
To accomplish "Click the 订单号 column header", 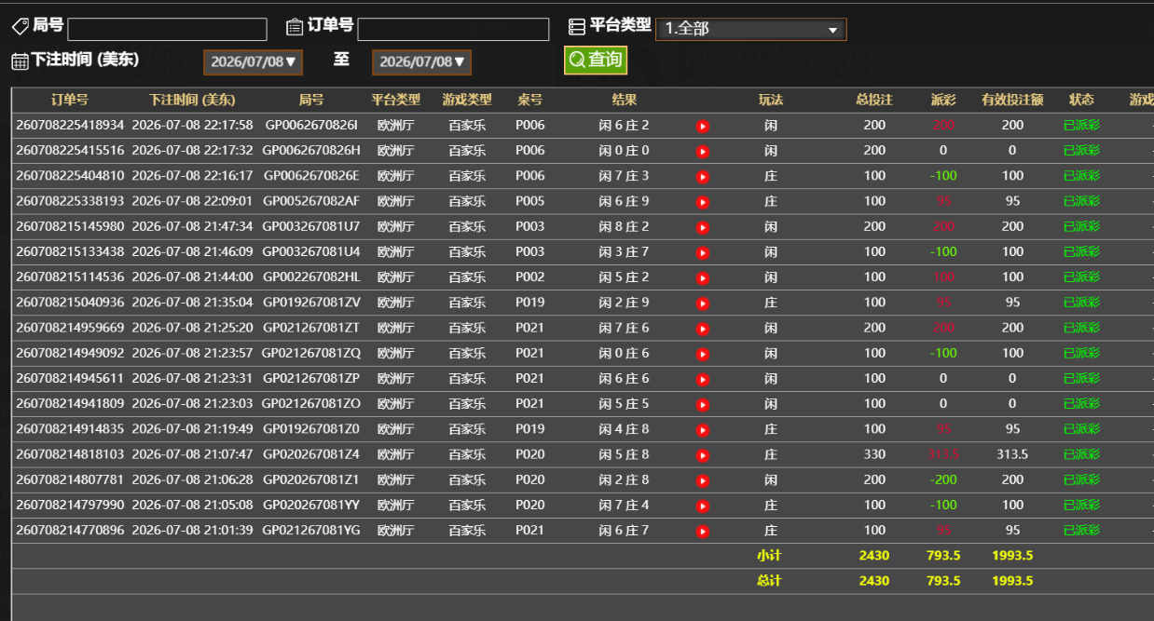I will 70,100.
